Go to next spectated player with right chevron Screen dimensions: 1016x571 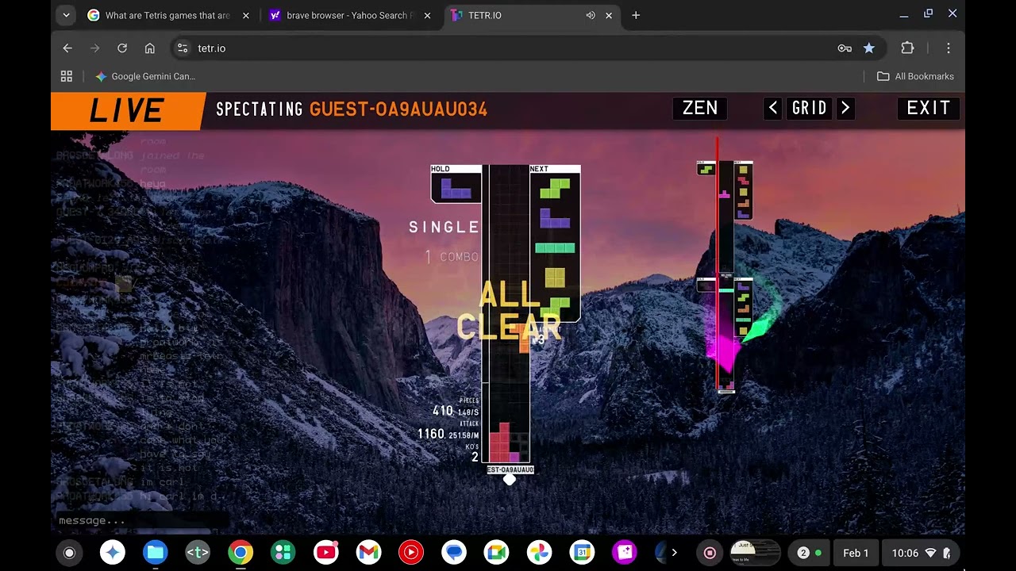point(845,108)
